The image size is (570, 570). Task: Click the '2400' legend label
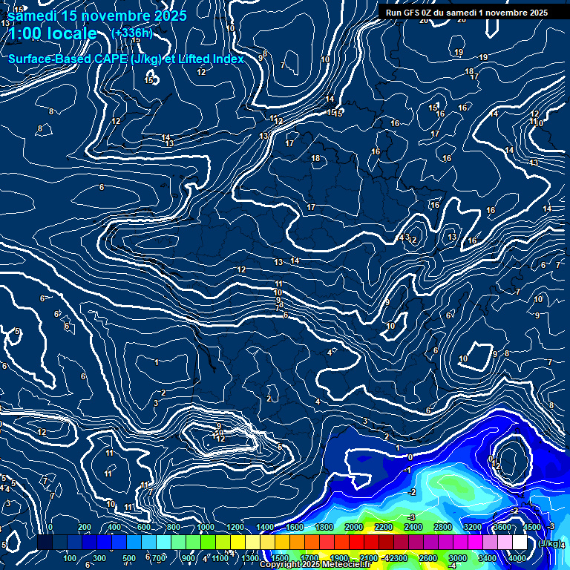click(x=413, y=527)
